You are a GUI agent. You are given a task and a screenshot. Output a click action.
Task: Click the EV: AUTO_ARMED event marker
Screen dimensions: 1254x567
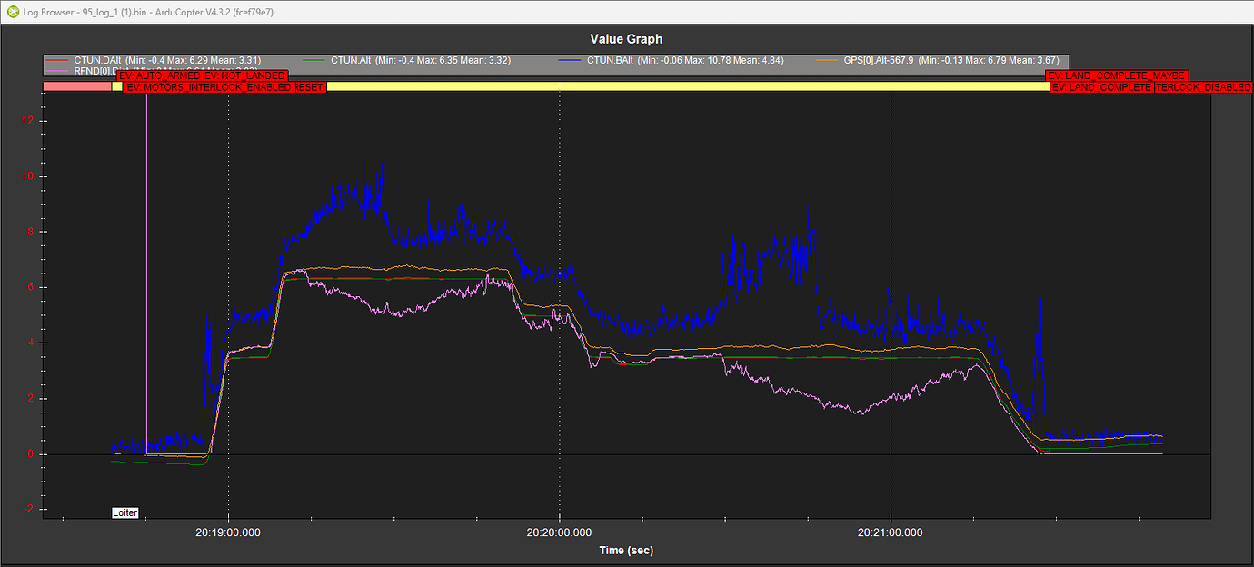tap(161, 76)
